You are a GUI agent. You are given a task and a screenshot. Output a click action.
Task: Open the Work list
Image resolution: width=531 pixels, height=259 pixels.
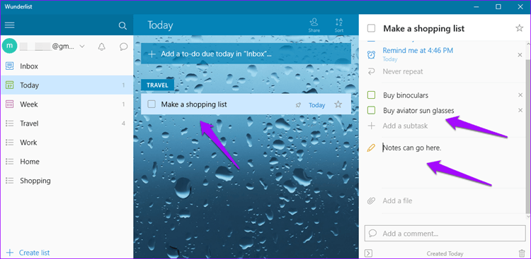pos(67,143)
